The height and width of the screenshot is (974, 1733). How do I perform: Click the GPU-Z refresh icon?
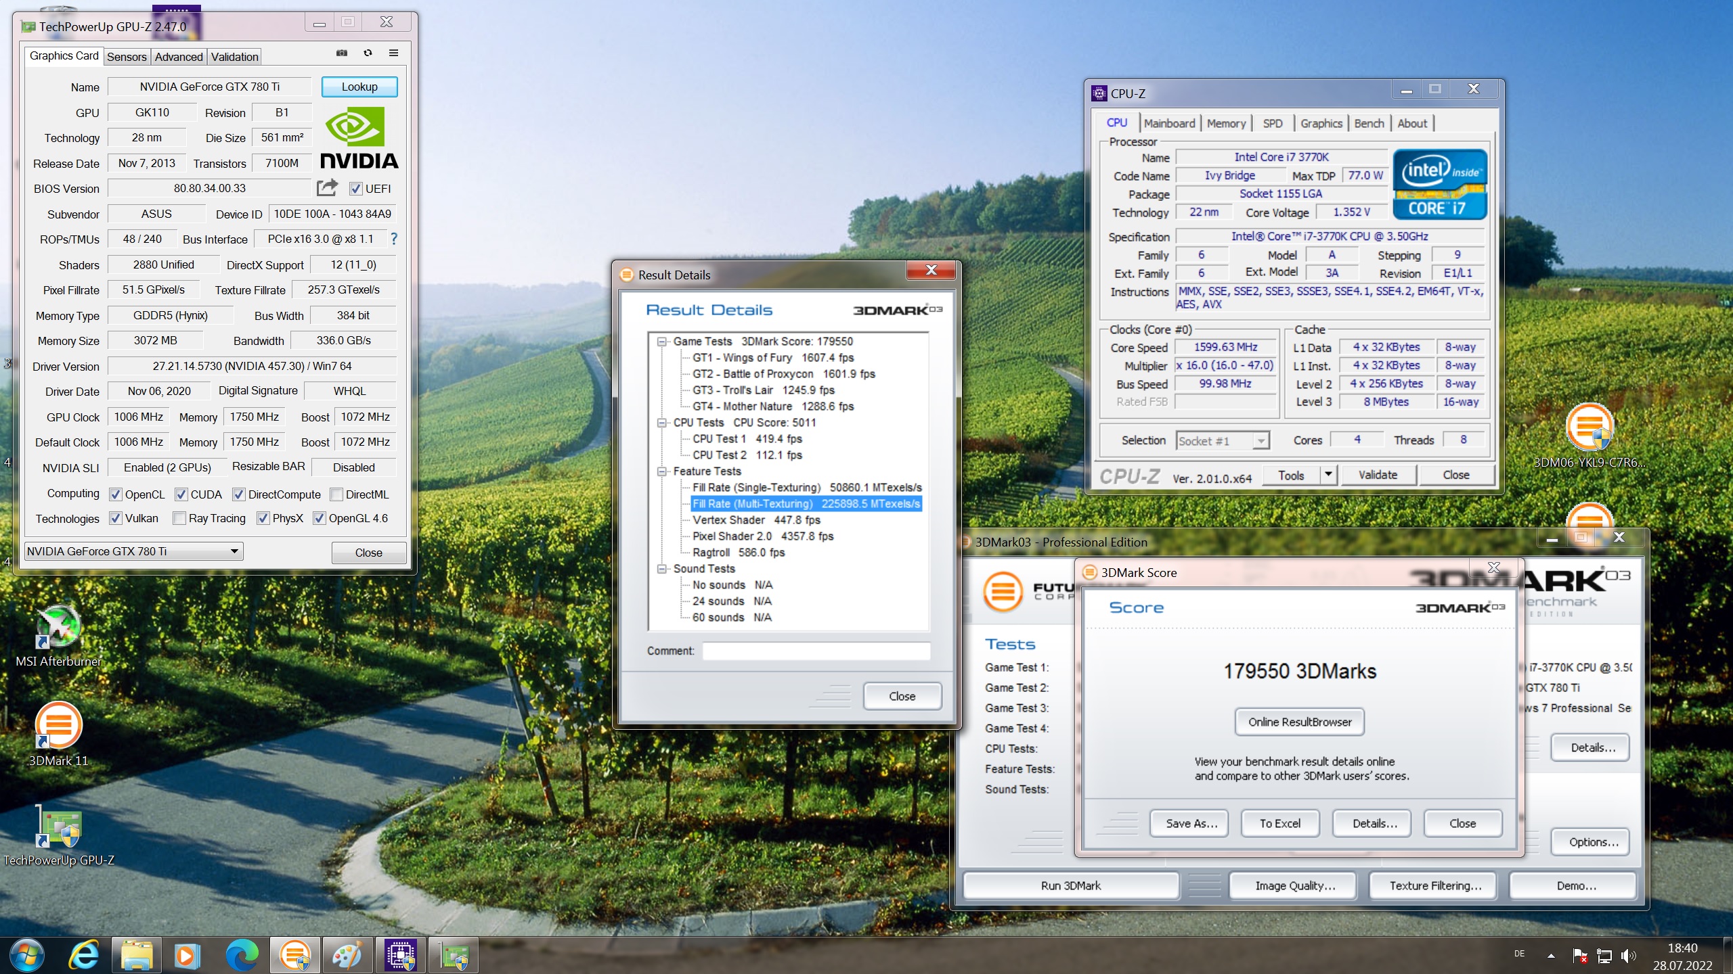pyautogui.click(x=368, y=53)
